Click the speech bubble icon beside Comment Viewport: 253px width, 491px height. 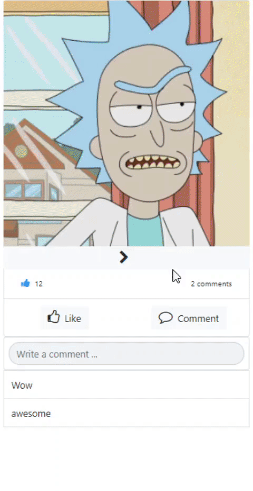[166, 318]
